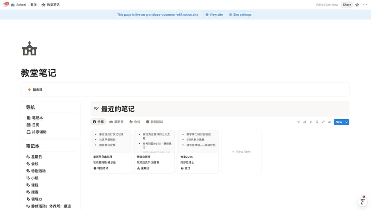
Task: Open the Notion AI assistant face button
Action: click(x=363, y=201)
